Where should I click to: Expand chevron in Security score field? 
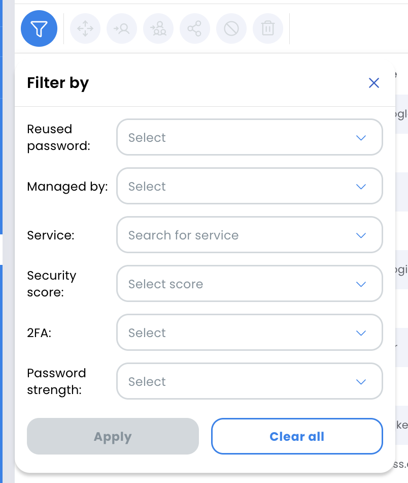point(361,284)
